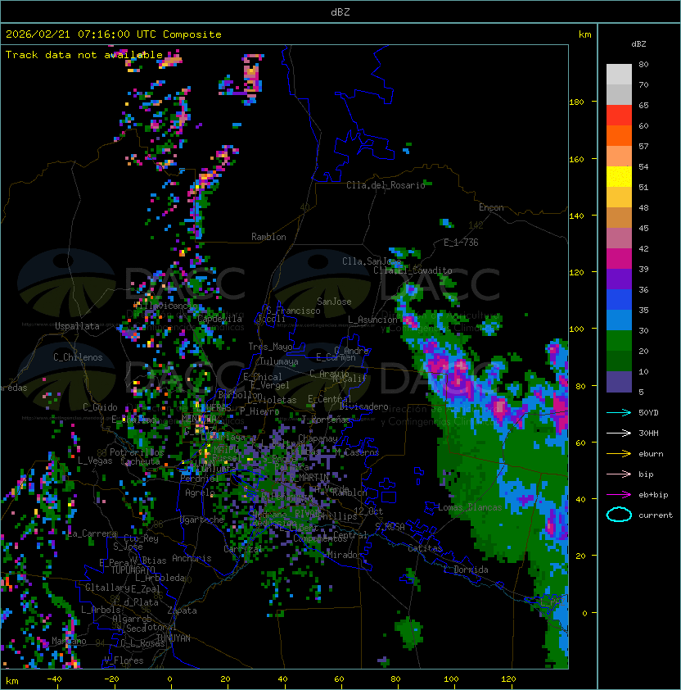The image size is (681, 690).
Task: Pick the light grey 80 dBZ legend band
Action: [619, 75]
